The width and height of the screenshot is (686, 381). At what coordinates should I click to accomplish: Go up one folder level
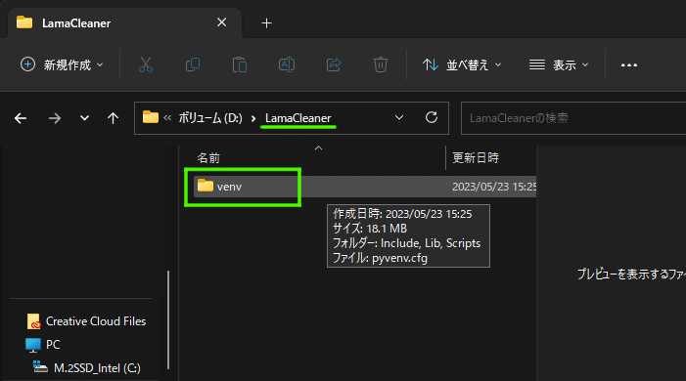tap(113, 118)
